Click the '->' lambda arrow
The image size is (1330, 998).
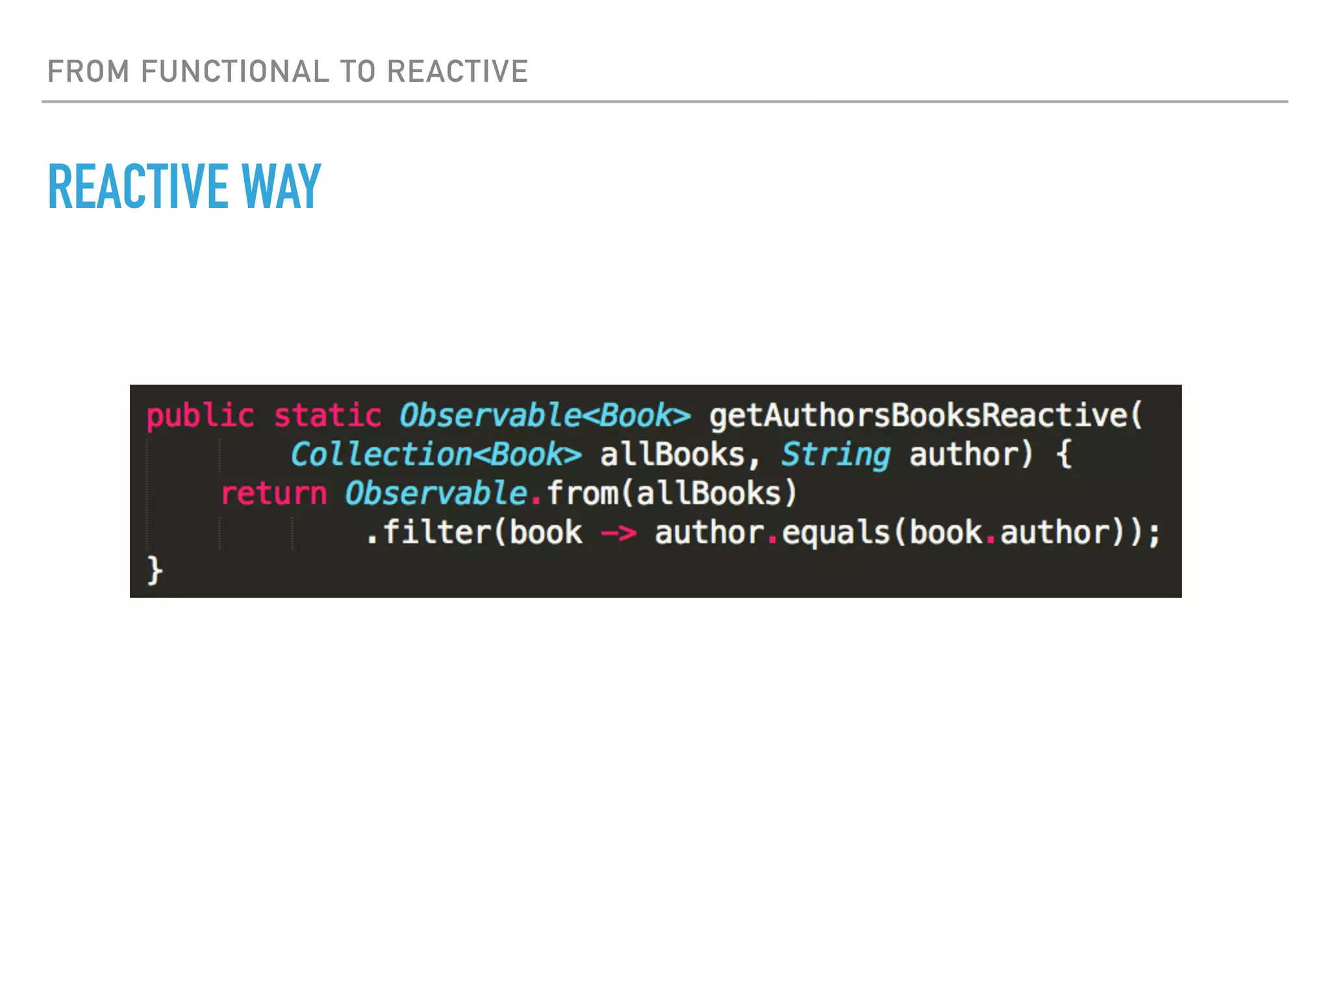point(618,534)
